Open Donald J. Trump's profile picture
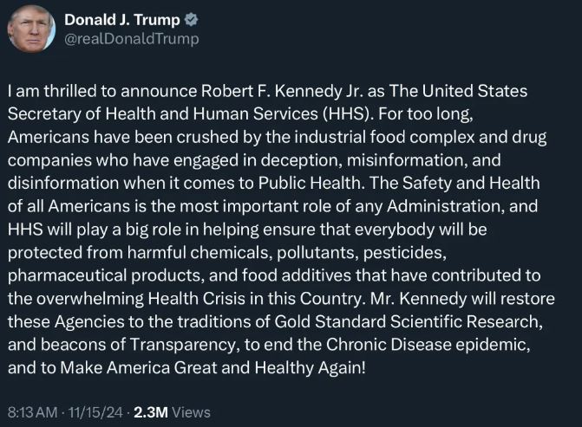This screenshot has height=427, width=582. coord(31,29)
